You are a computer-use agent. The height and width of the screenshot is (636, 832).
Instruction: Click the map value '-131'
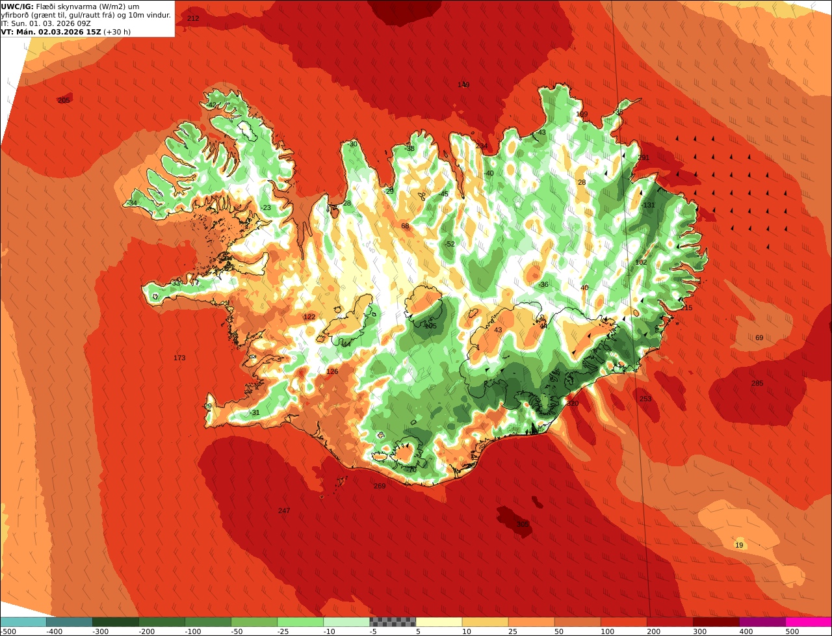coord(648,205)
